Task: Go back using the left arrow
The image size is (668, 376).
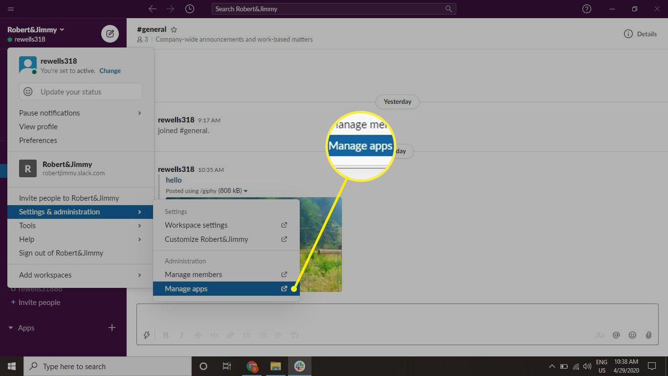Action: pos(153,9)
